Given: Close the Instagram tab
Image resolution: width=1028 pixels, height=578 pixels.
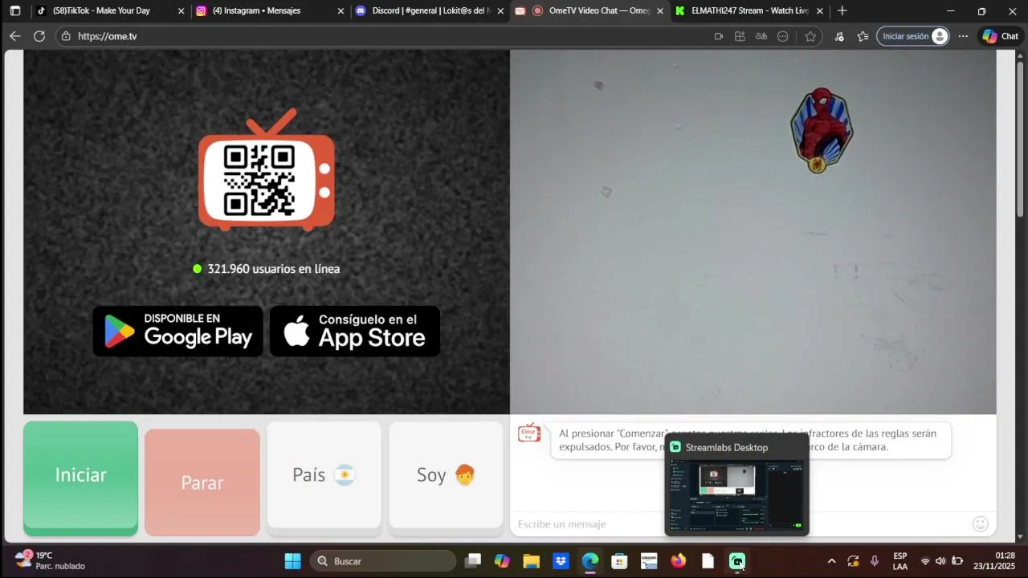Looking at the screenshot, I should [x=341, y=11].
